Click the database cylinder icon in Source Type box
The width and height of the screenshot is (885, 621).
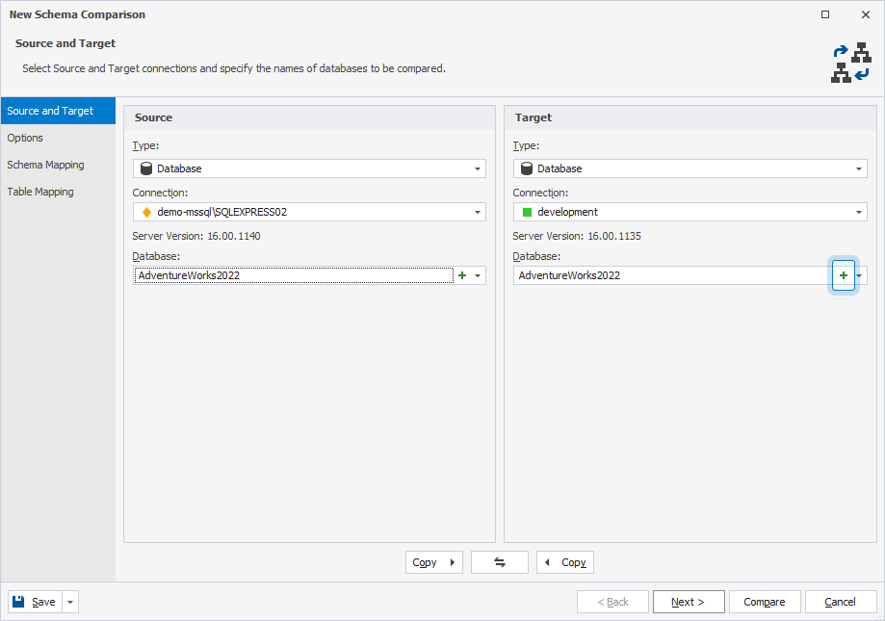145,168
